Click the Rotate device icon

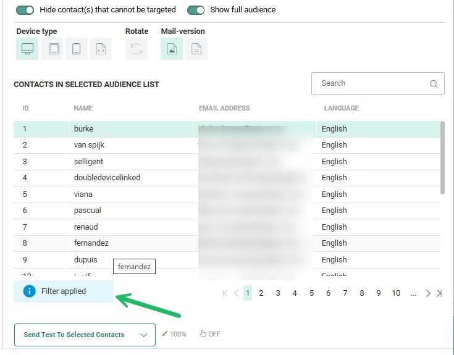137,49
